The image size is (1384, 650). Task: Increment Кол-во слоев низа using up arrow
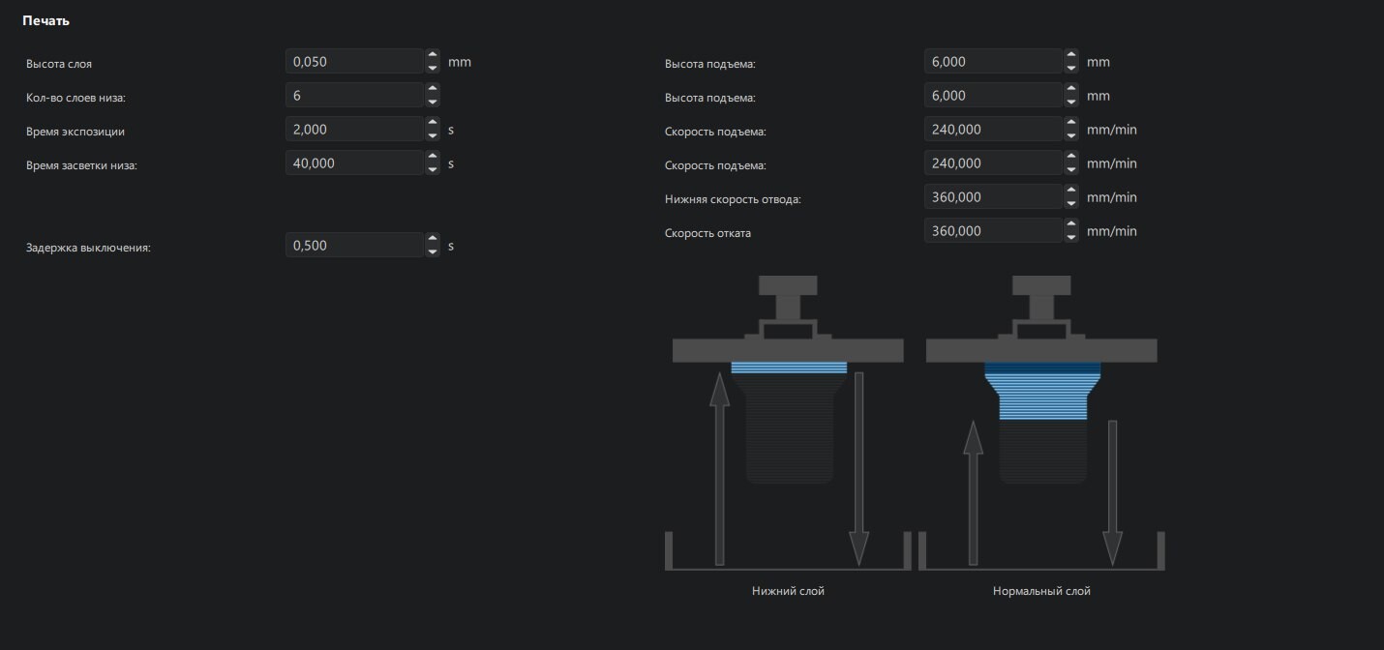pyautogui.click(x=433, y=90)
